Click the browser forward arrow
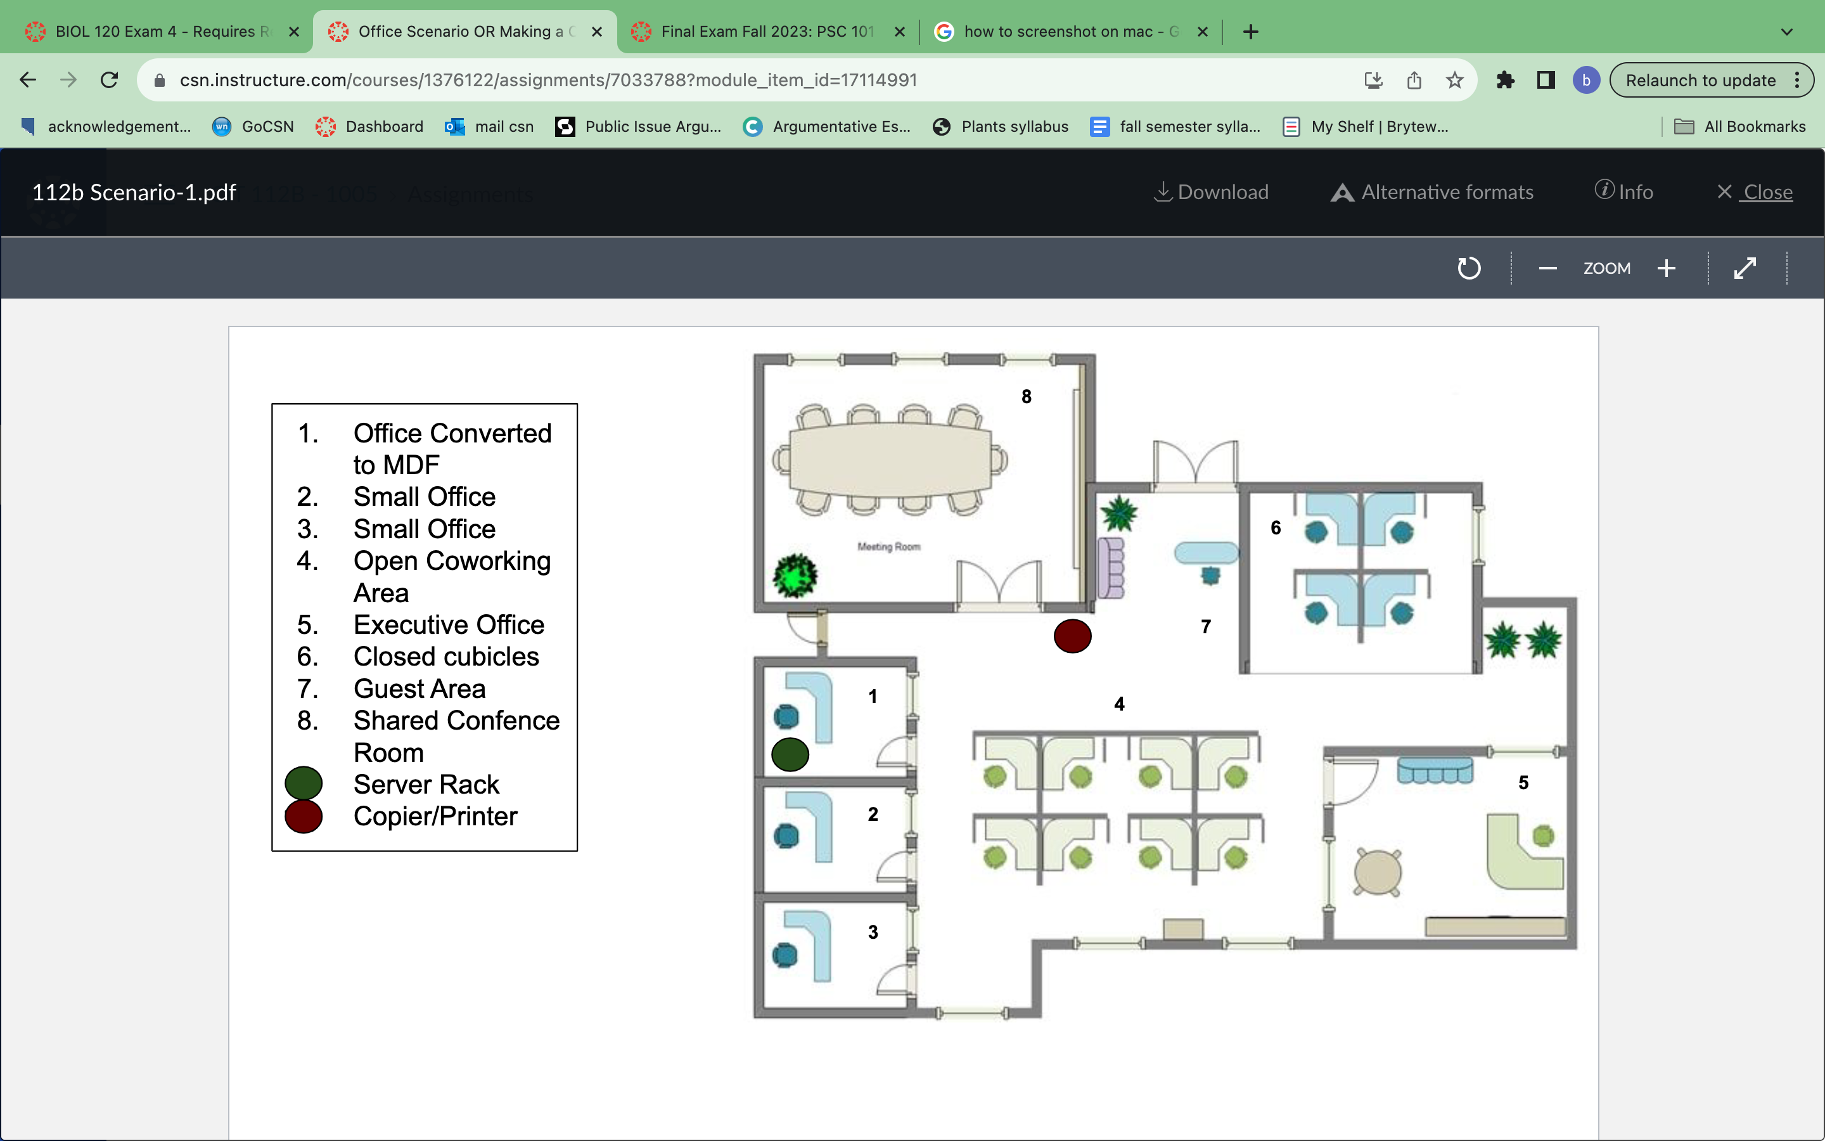This screenshot has width=1825, height=1141. (68, 80)
